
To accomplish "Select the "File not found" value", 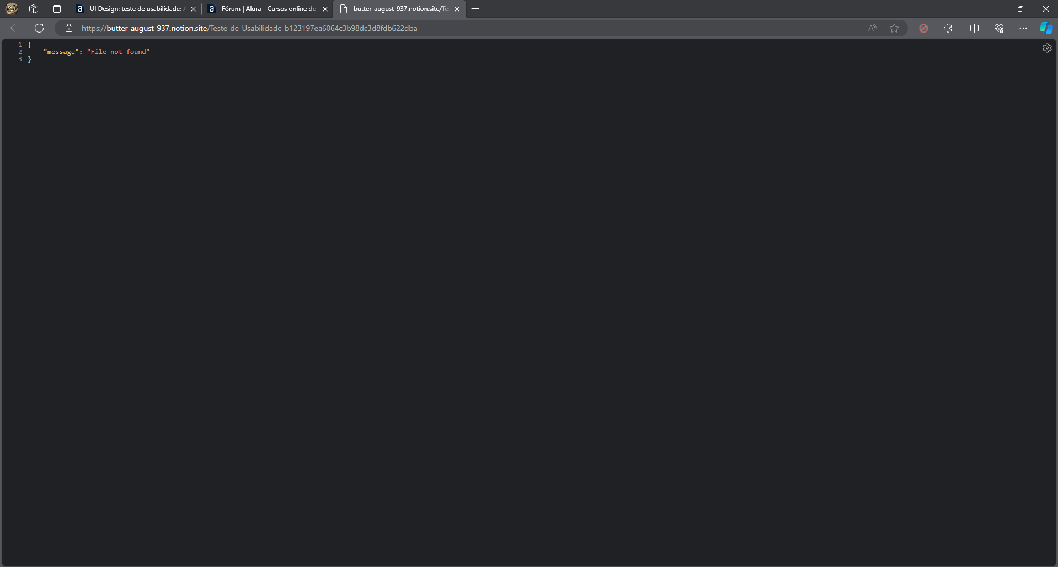I will coord(119,52).
